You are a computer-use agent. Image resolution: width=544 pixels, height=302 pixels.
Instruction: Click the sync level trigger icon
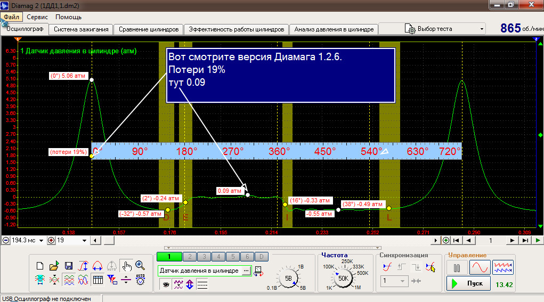387,267
